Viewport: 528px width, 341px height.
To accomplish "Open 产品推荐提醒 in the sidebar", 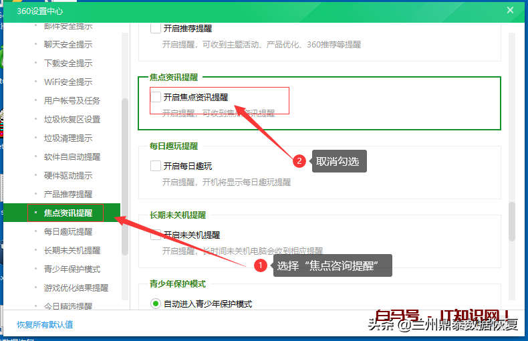I will [x=68, y=195].
